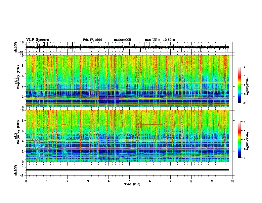Click the red horizontal line near 7 kHz in ch.2 spectrogram
Image resolution: width=262 pixels, height=203 pixels.
pos(150,124)
